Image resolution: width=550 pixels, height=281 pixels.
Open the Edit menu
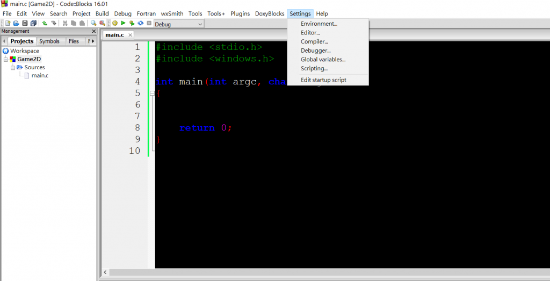21,13
